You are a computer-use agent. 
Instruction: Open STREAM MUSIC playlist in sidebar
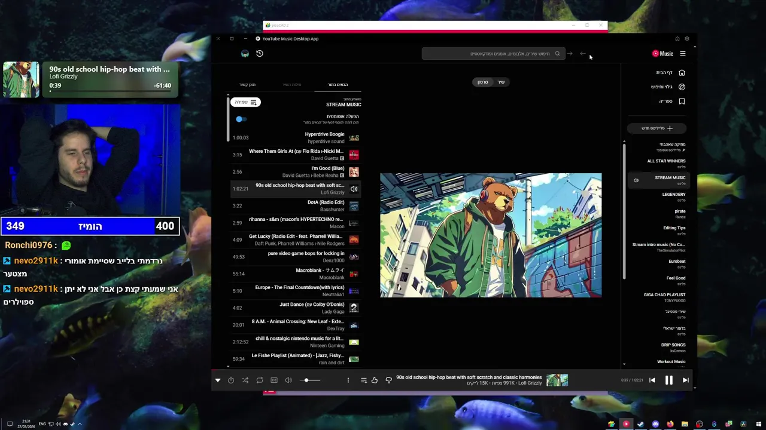[658, 180]
